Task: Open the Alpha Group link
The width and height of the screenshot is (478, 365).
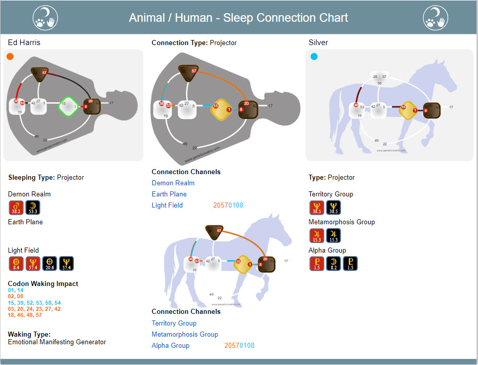Action: click(x=171, y=345)
